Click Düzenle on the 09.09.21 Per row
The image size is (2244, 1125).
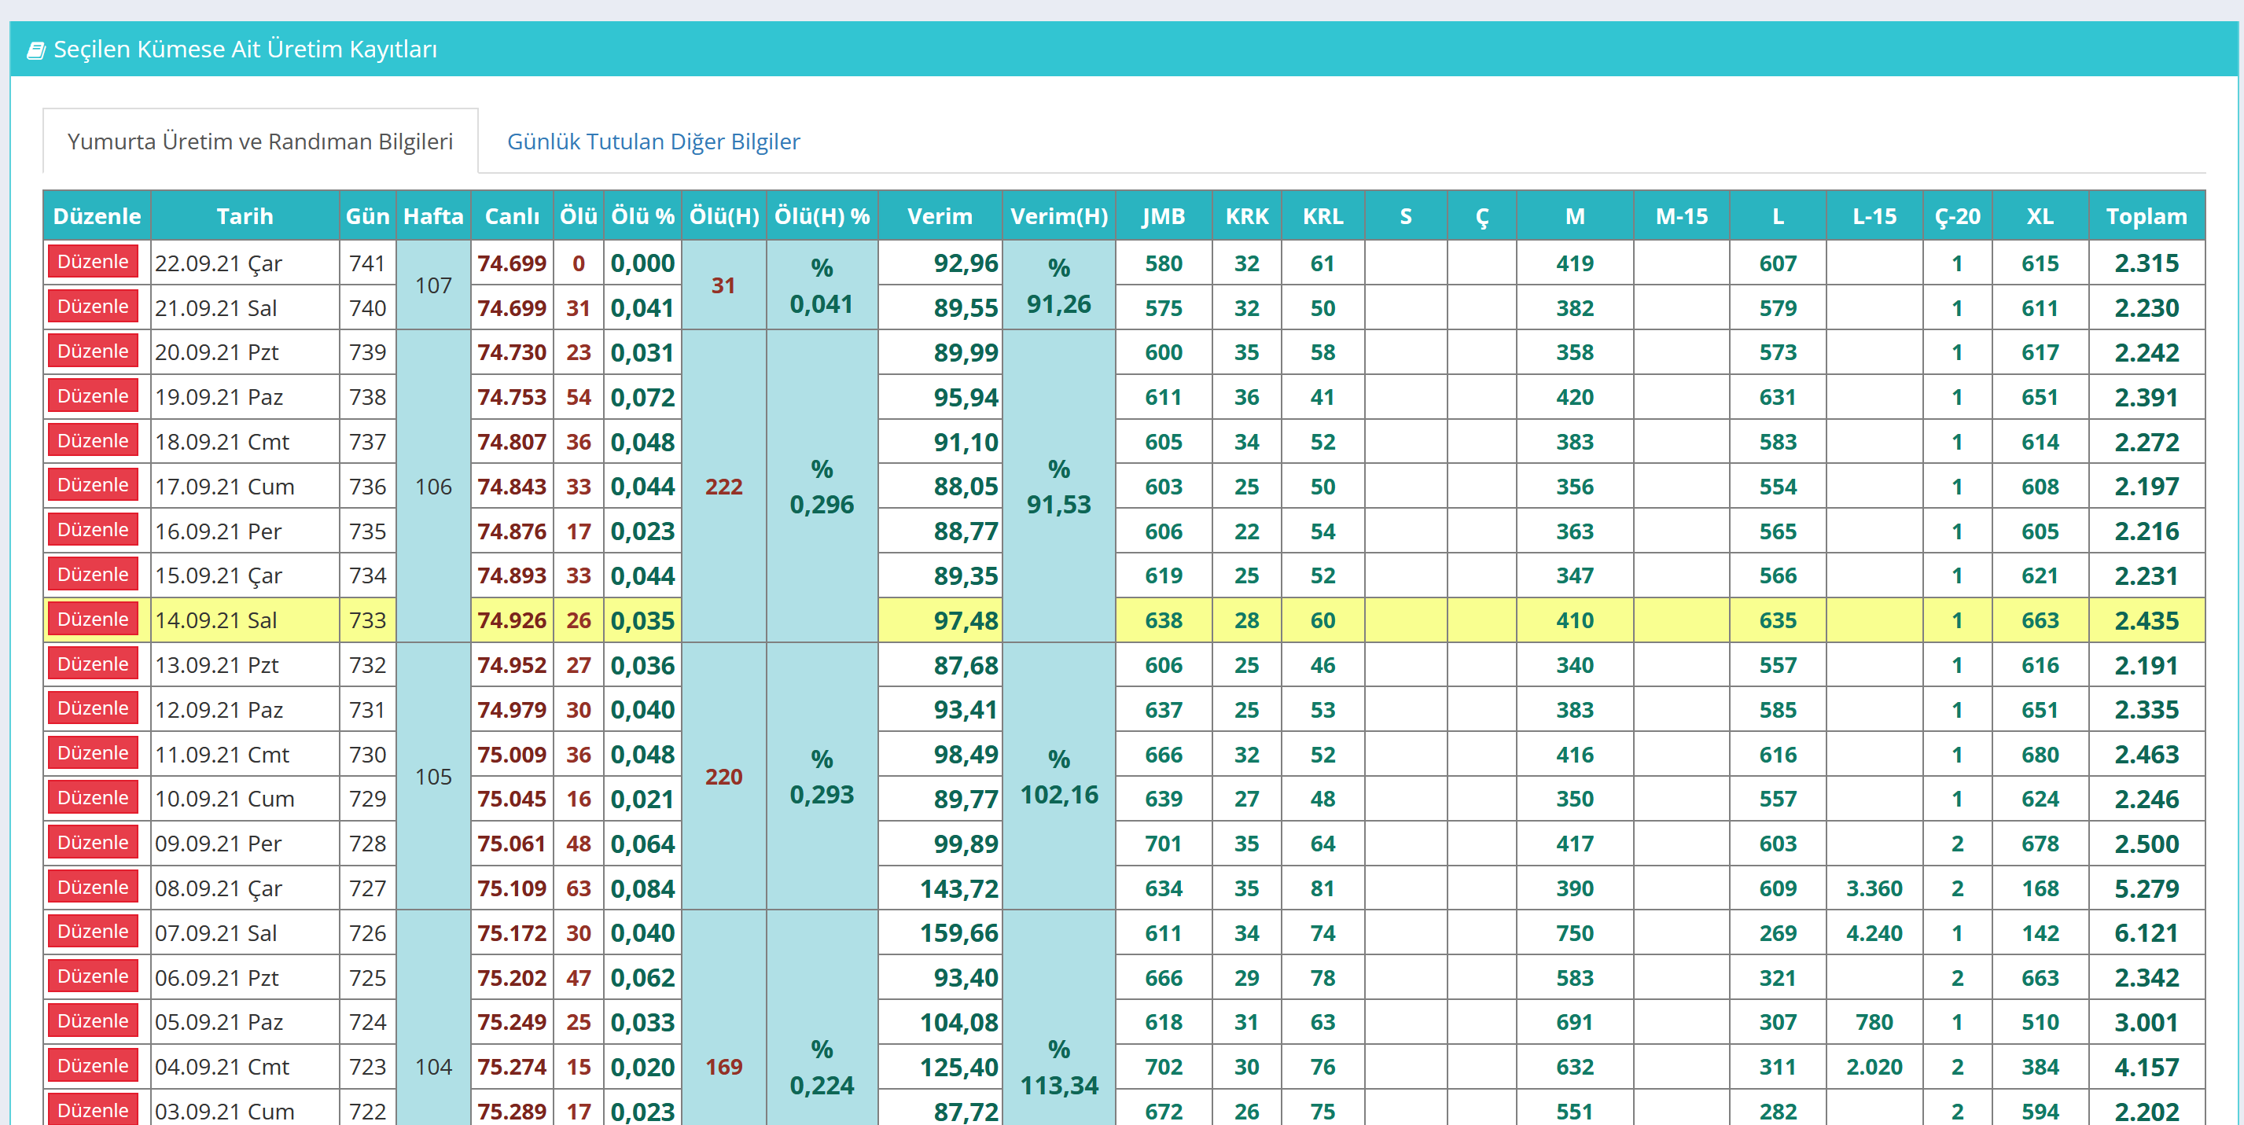pos(94,842)
